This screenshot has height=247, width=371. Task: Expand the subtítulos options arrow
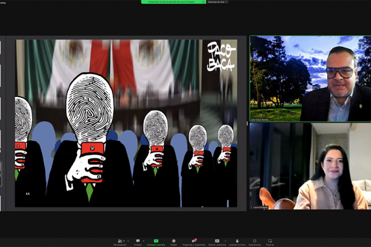[x=225, y=241]
